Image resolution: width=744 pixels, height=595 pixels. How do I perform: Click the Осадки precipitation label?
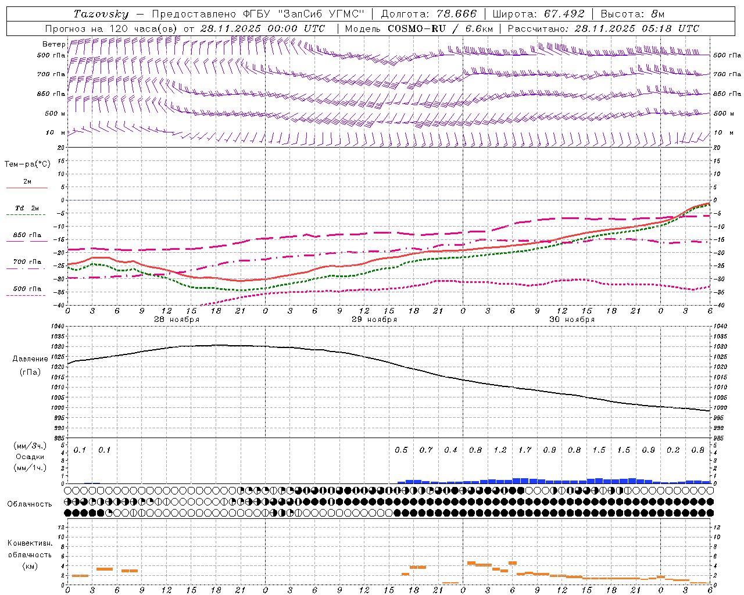click(30, 457)
